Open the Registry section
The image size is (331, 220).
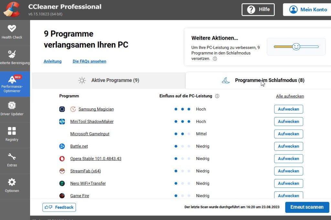point(12,135)
